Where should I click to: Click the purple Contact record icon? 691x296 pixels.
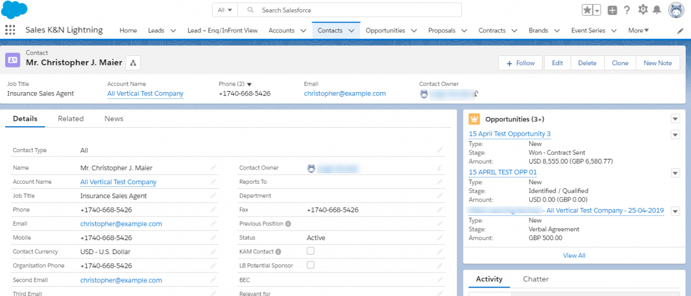click(x=12, y=60)
